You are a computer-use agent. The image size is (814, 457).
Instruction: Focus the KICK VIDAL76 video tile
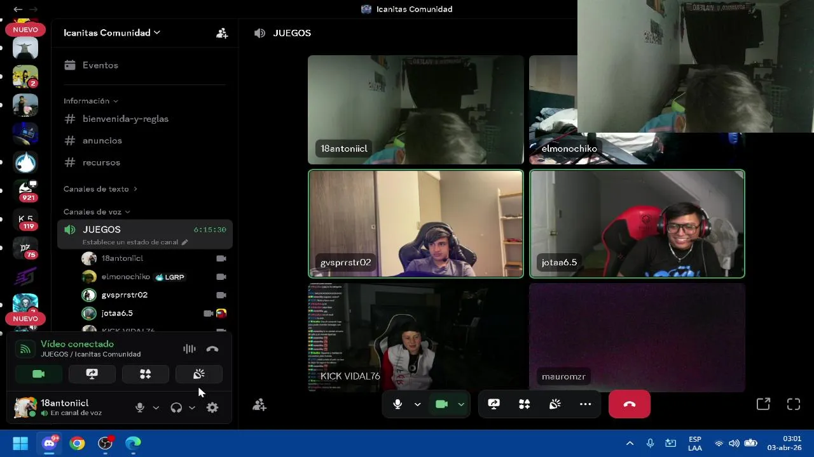(x=416, y=338)
